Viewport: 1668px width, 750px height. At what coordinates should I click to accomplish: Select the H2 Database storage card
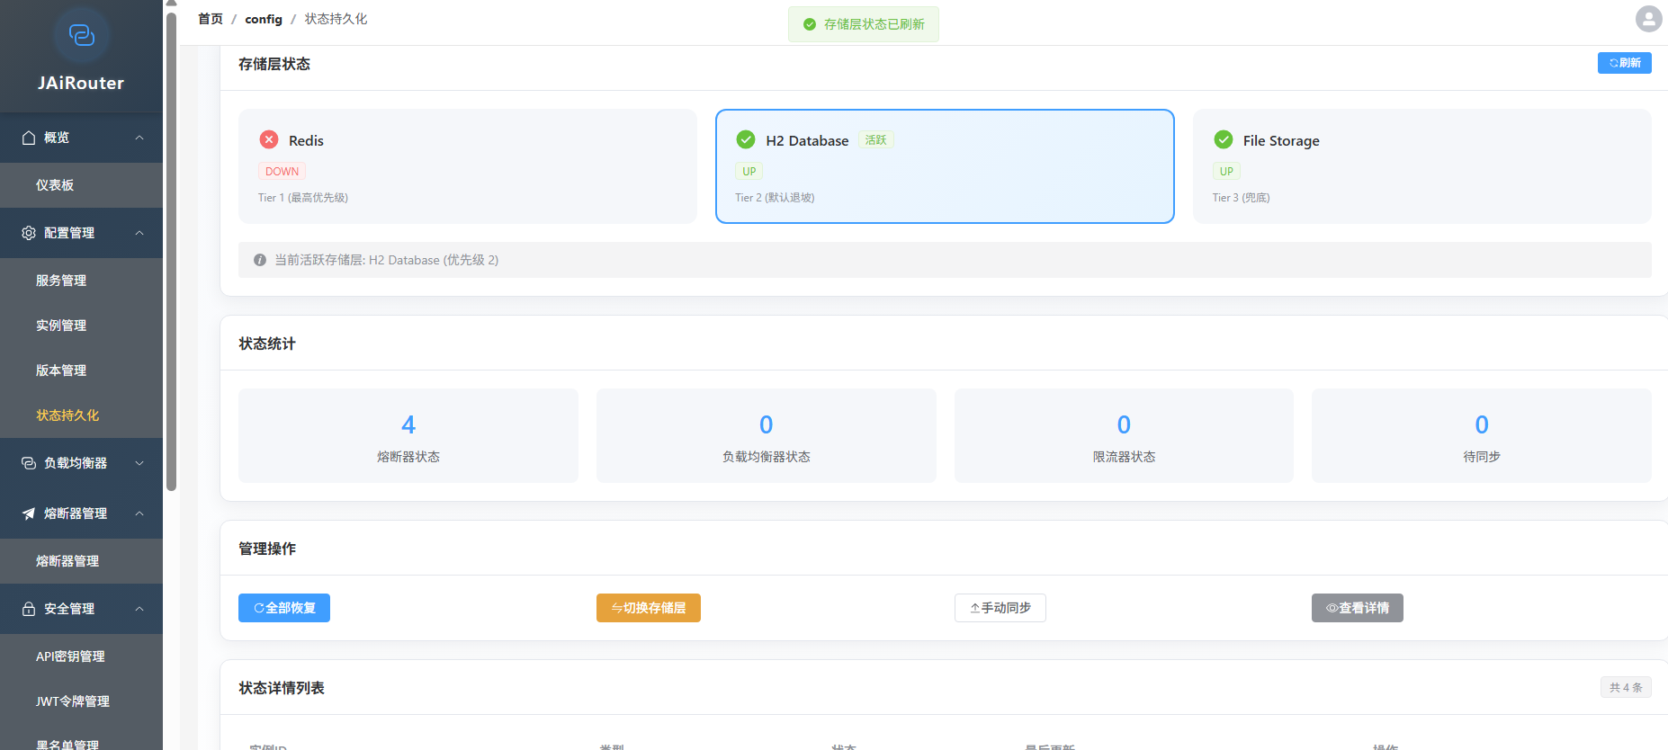pyautogui.click(x=945, y=166)
